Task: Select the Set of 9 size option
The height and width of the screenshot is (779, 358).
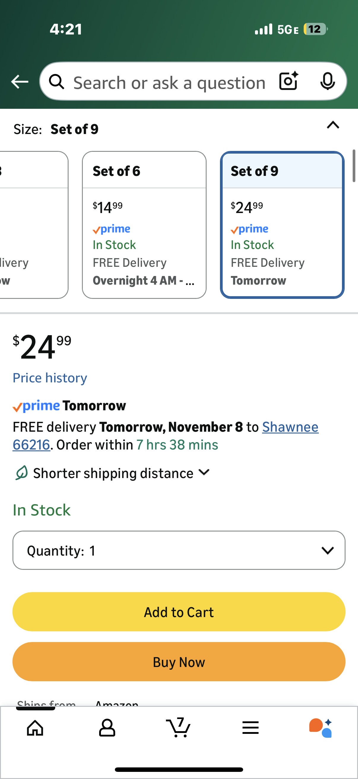Action: (282, 225)
